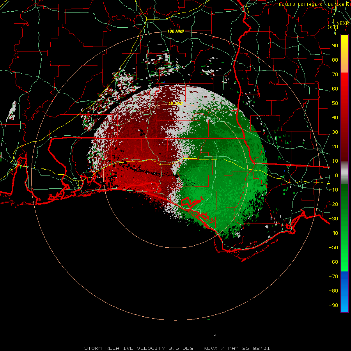
Task: Click the NEXR label above the colorbar
Action: [x=343, y=23]
